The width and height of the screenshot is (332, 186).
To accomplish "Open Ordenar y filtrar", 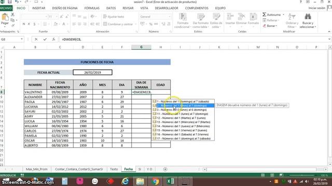I will coord(292,21).
